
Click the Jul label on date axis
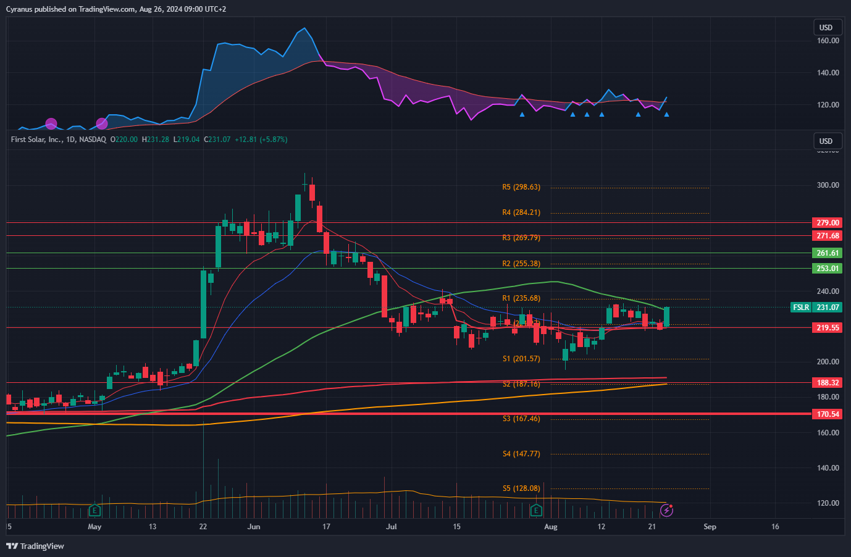coord(391,527)
